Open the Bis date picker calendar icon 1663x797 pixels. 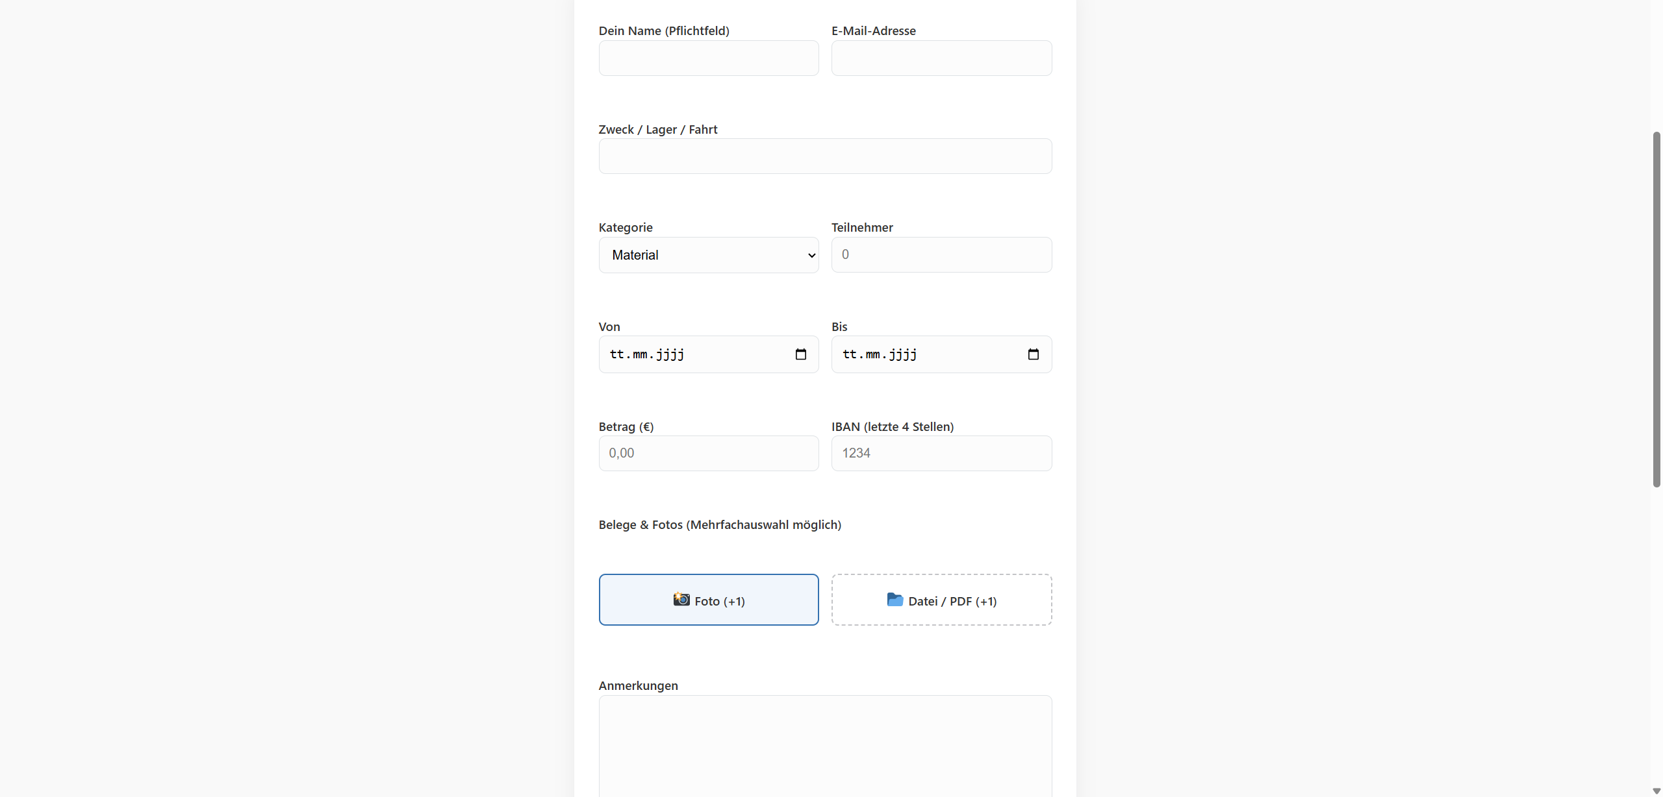pos(1034,354)
